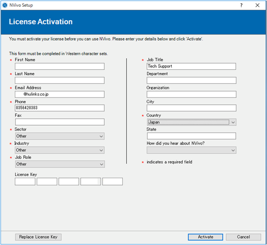
Task: Click the NVivo logo icon in title bar
Action: pyautogui.click(x=5, y=5)
